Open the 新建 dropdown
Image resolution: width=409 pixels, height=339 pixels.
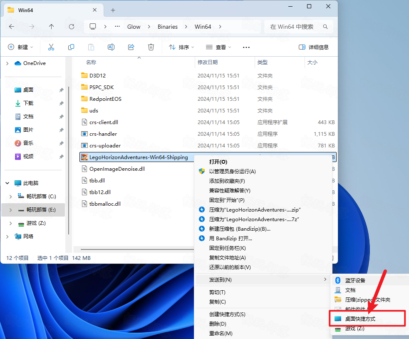click(21, 47)
